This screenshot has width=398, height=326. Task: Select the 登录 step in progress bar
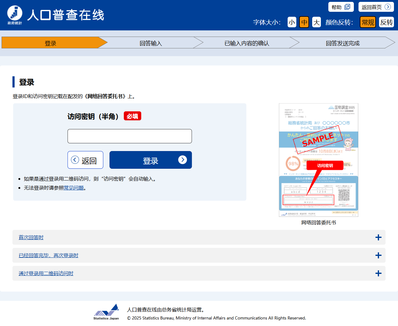click(x=50, y=43)
